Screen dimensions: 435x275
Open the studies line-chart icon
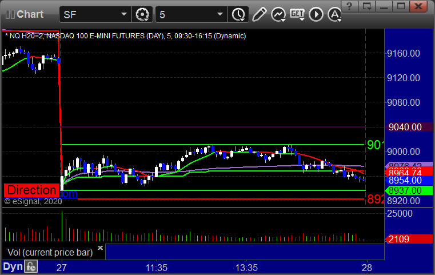click(x=278, y=14)
